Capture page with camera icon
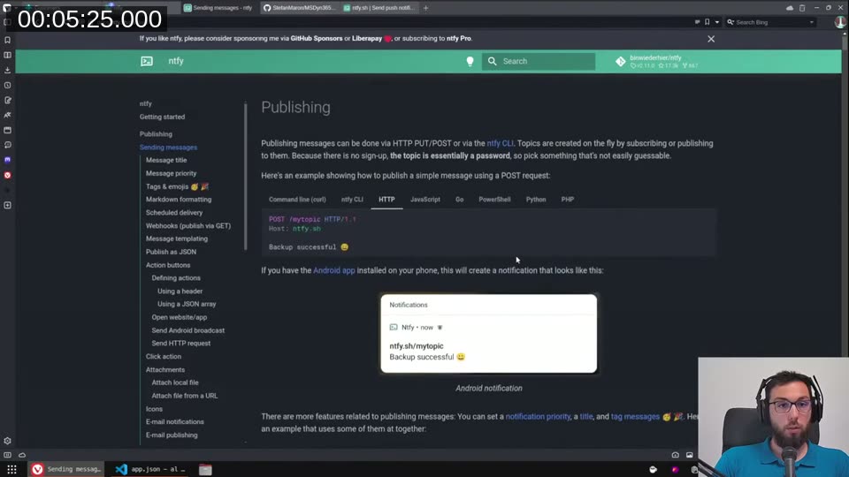The width and height of the screenshot is (849, 477). (x=675, y=455)
